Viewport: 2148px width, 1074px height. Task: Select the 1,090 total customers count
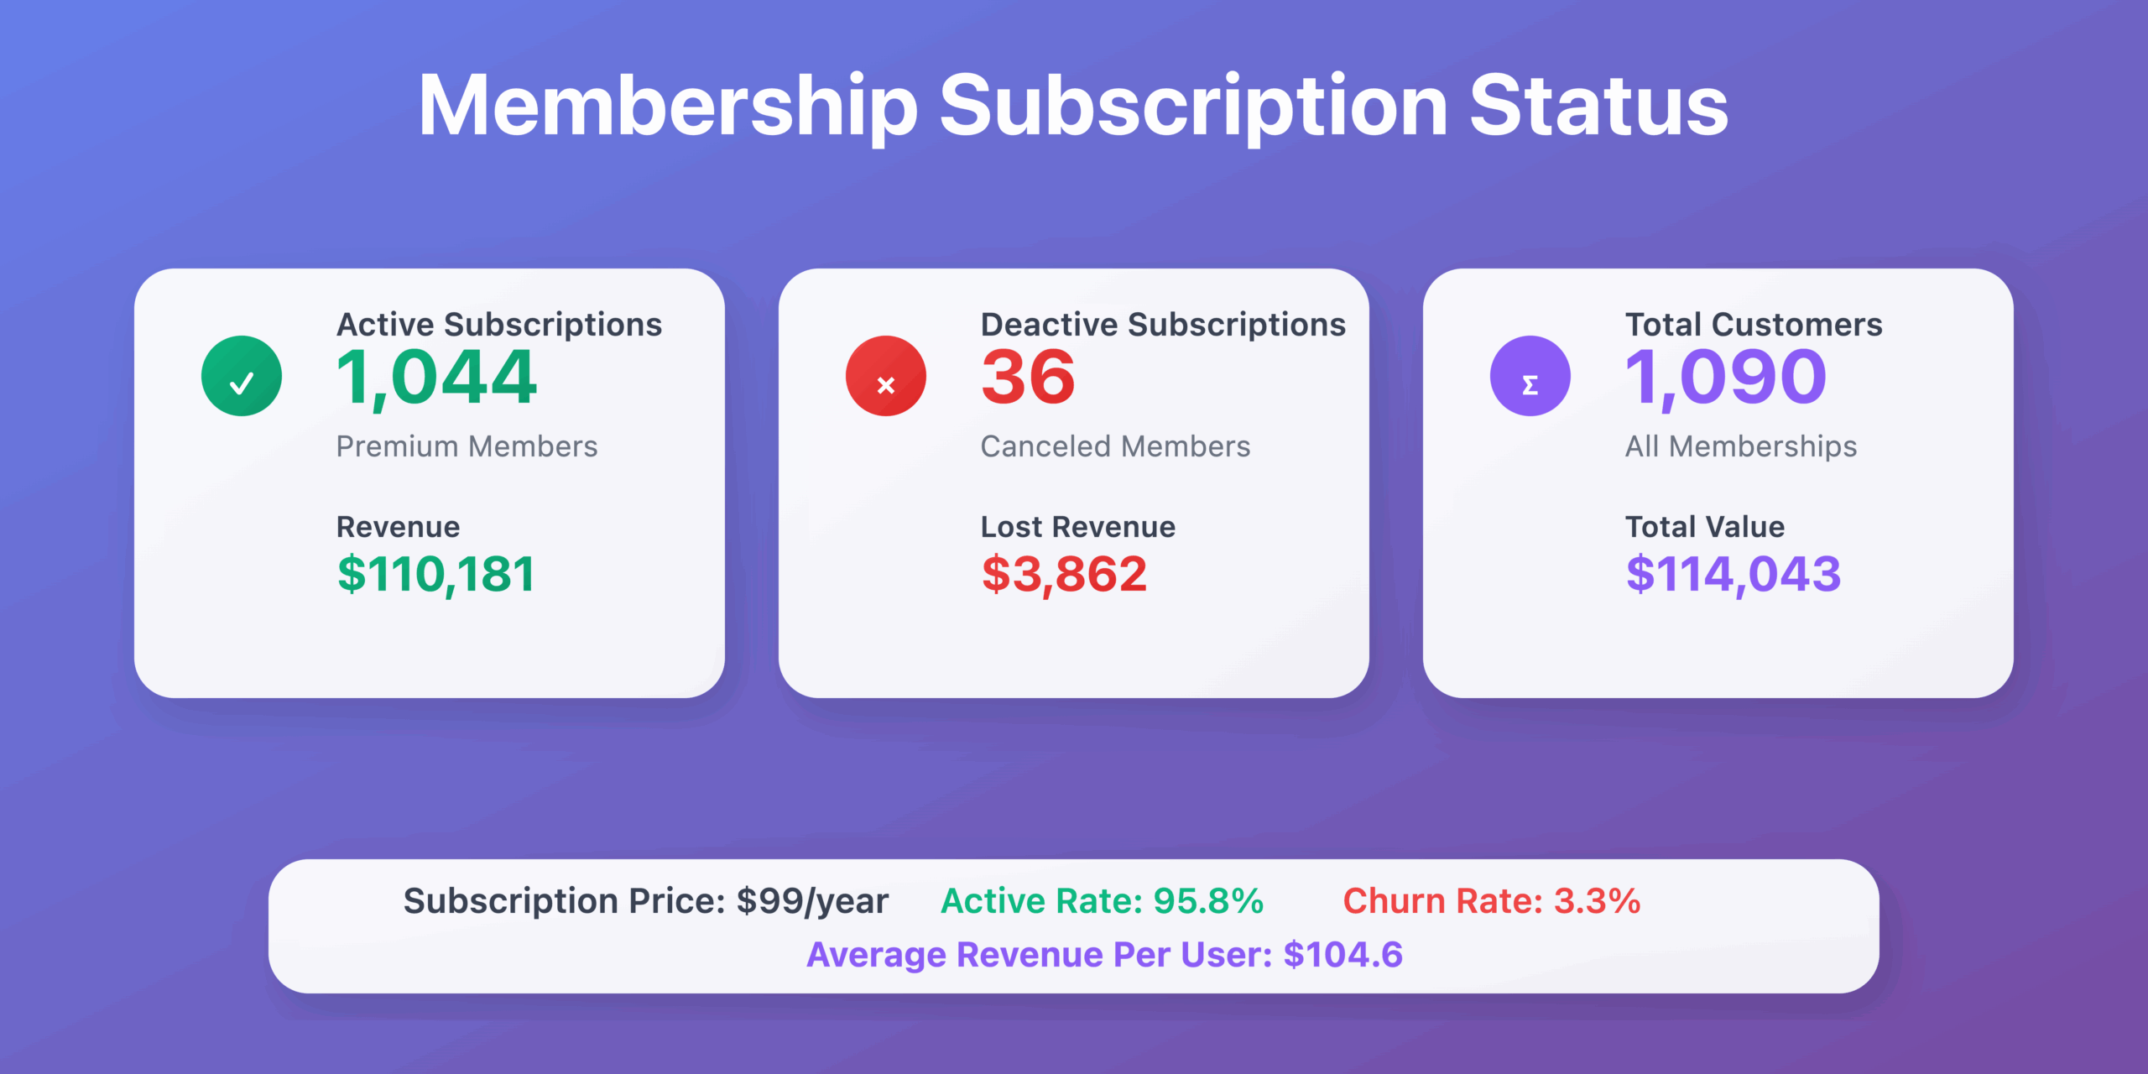pyautogui.click(x=1726, y=379)
